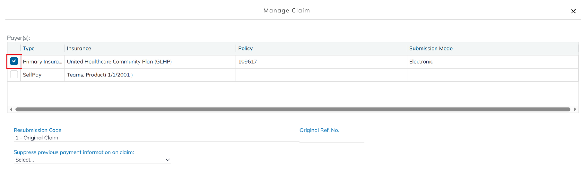
Task: Click the right scroll arrow of payer grid
Action: click(575, 109)
